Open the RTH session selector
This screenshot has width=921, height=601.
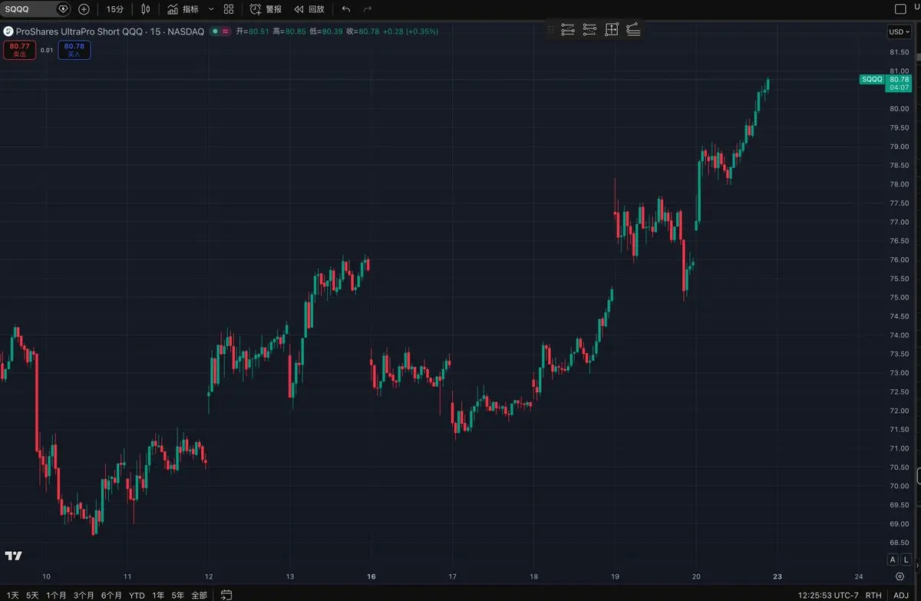[873, 595]
